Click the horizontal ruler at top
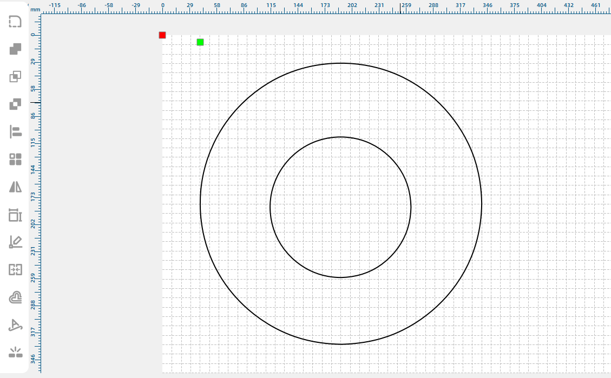 325,6
